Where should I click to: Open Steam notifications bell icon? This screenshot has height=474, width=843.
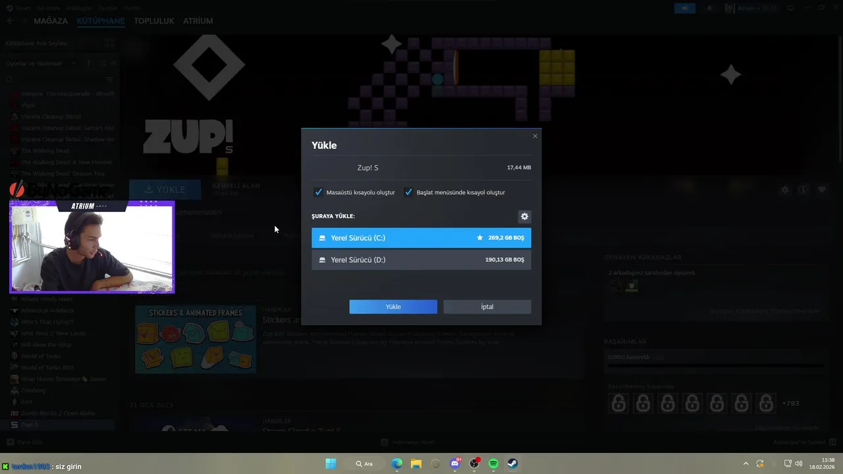[709, 8]
